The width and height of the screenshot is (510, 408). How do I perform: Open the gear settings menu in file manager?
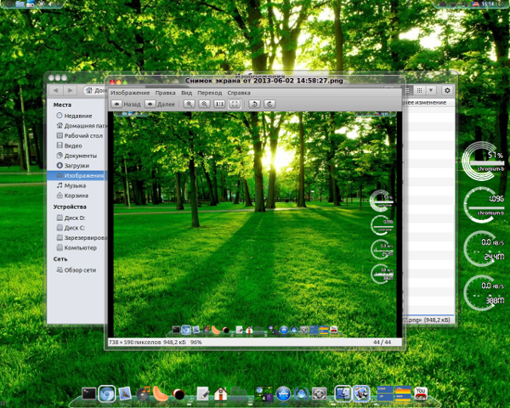pyautogui.click(x=447, y=90)
